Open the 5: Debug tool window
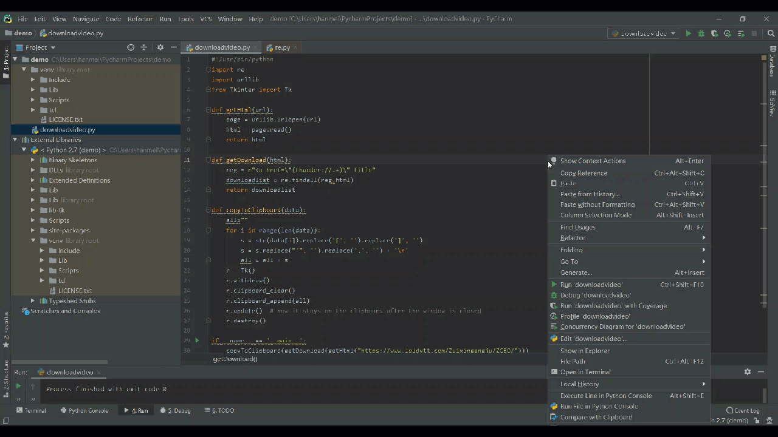This screenshot has width=778, height=437. 175,410
